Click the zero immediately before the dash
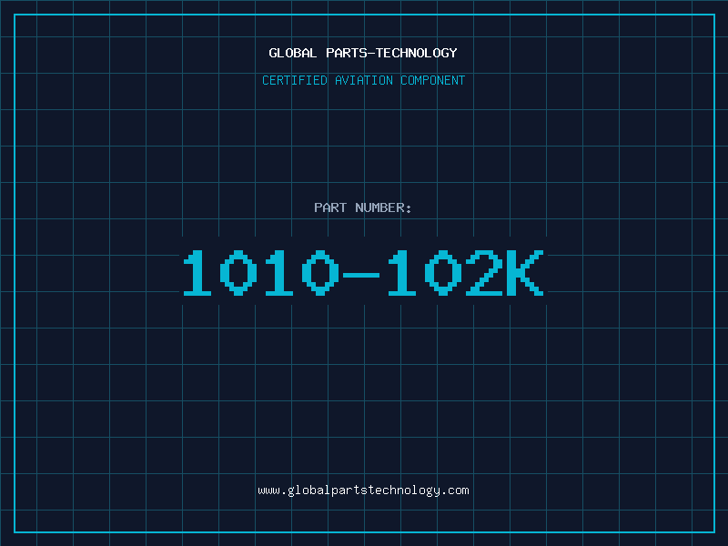Screen dimensions: 728x546 click(320, 272)
